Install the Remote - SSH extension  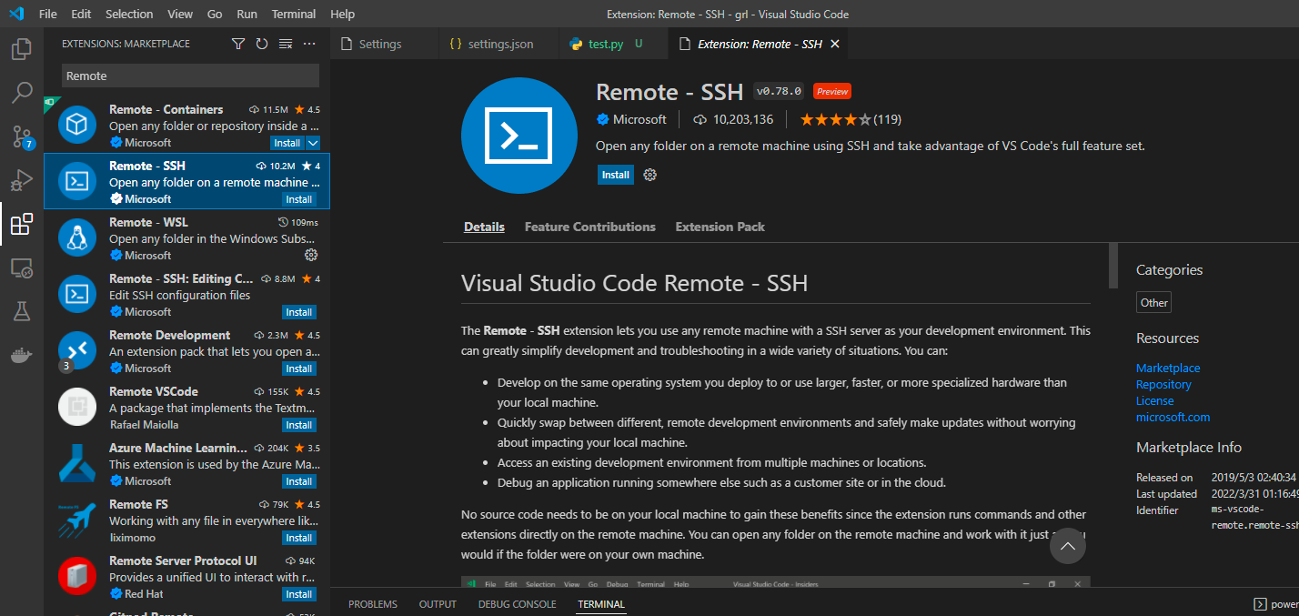(615, 174)
